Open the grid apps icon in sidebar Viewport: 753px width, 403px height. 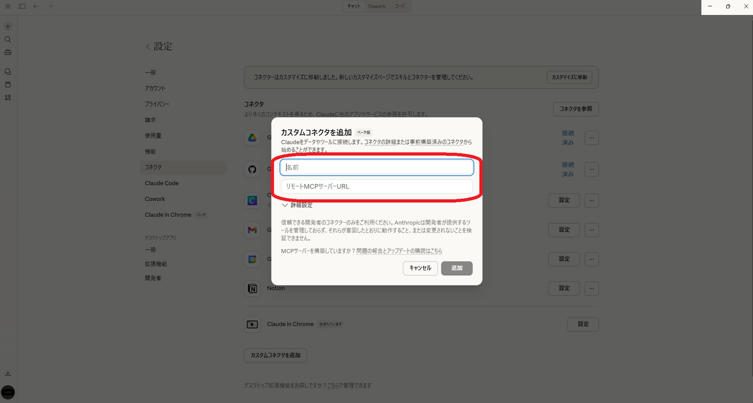pyautogui.click(x=8, y=98)
